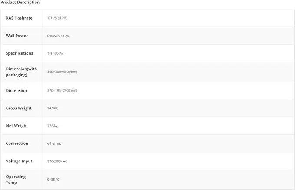
Task: Select the 370×195×290(mm) dimension value
Action: click(62, 90)
